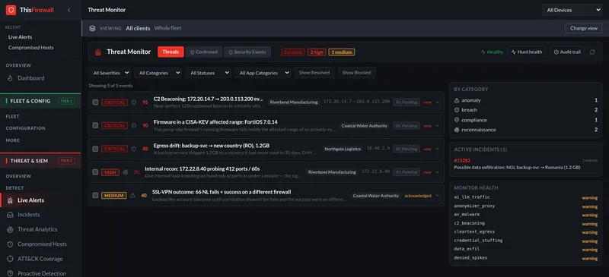This screenshot has width=609, height=277.
Task: Click the Dashboard flame icon in sidebar
Action: [x=11, y=78]
